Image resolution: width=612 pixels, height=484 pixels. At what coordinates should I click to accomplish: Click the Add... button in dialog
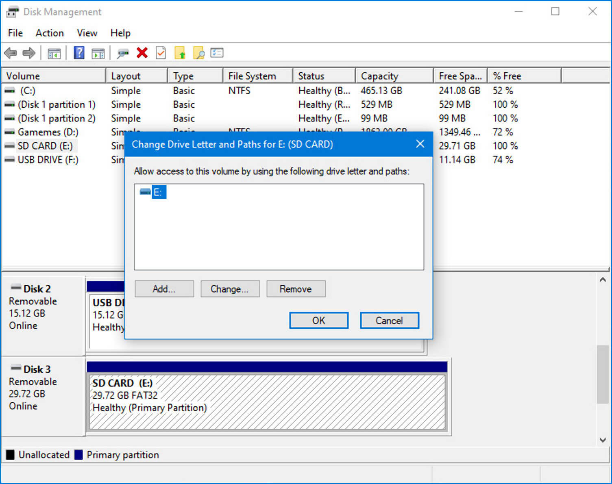click(164, 289)
